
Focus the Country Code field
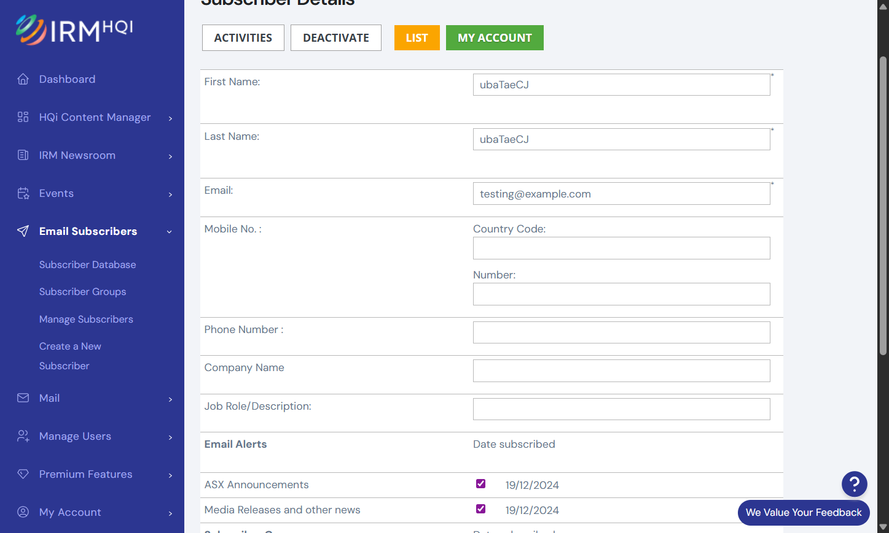coord(622,248)
